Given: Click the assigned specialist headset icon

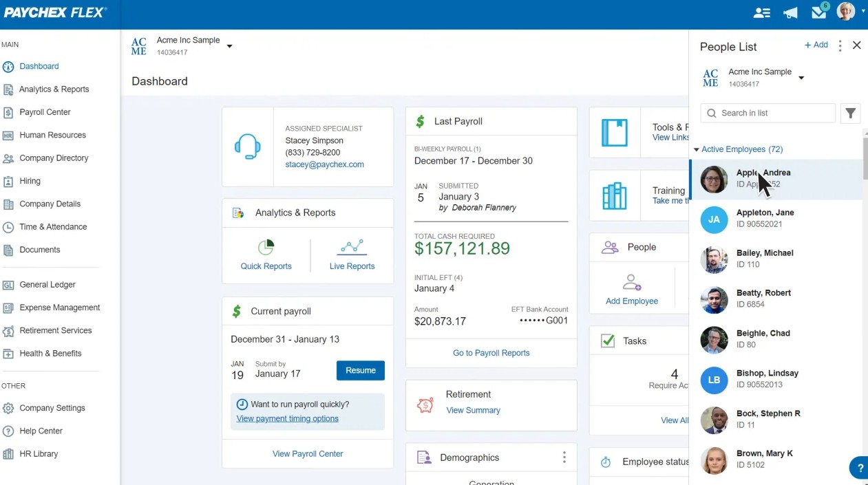Looking at the screenshot, I should click(248, 146).
